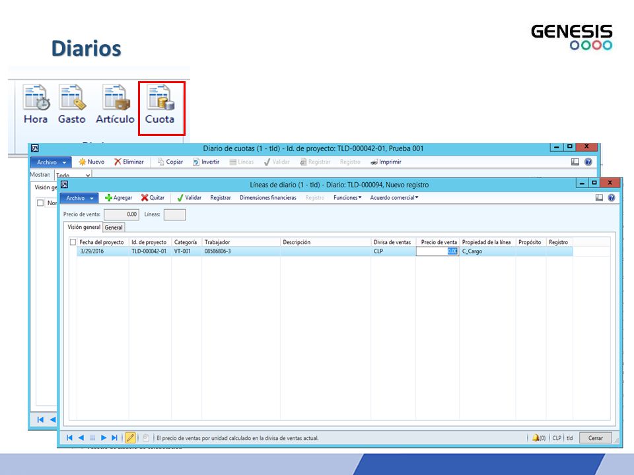Open the Artículo journal icon
Image resolution: width=634 pixels, height=475 pixels.
(115, 104)
